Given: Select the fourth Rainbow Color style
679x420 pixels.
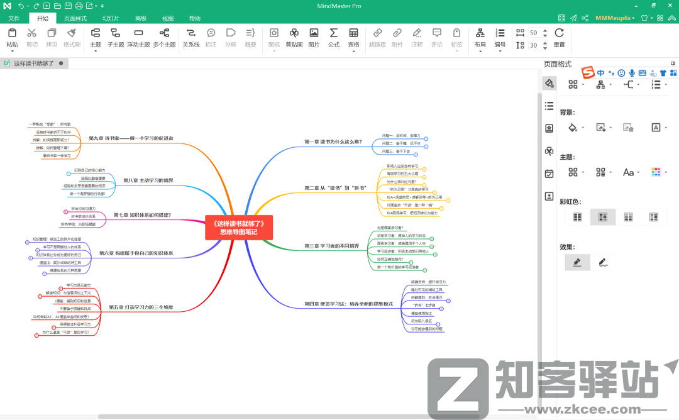Looking at the screenshot, I should tap(654, 217).
